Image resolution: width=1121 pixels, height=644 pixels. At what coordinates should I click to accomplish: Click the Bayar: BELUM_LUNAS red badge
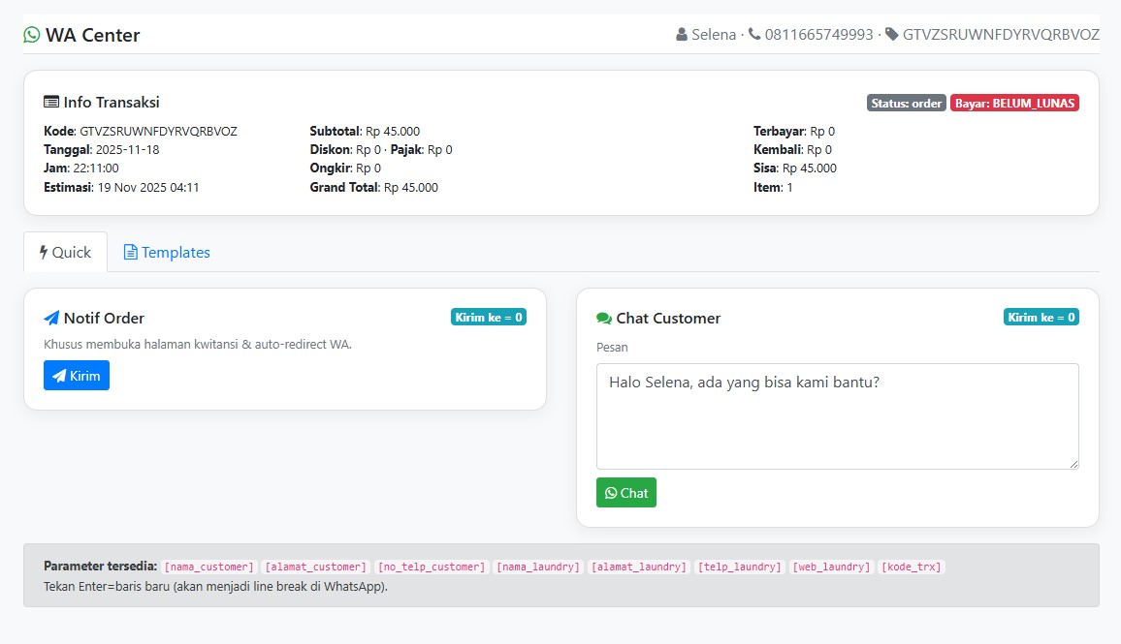click(1015, 103)
